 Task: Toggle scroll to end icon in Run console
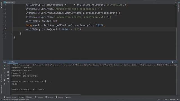click(8, 75)
